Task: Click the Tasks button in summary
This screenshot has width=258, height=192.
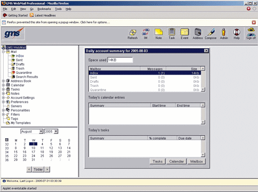Action: coord(157,161)
